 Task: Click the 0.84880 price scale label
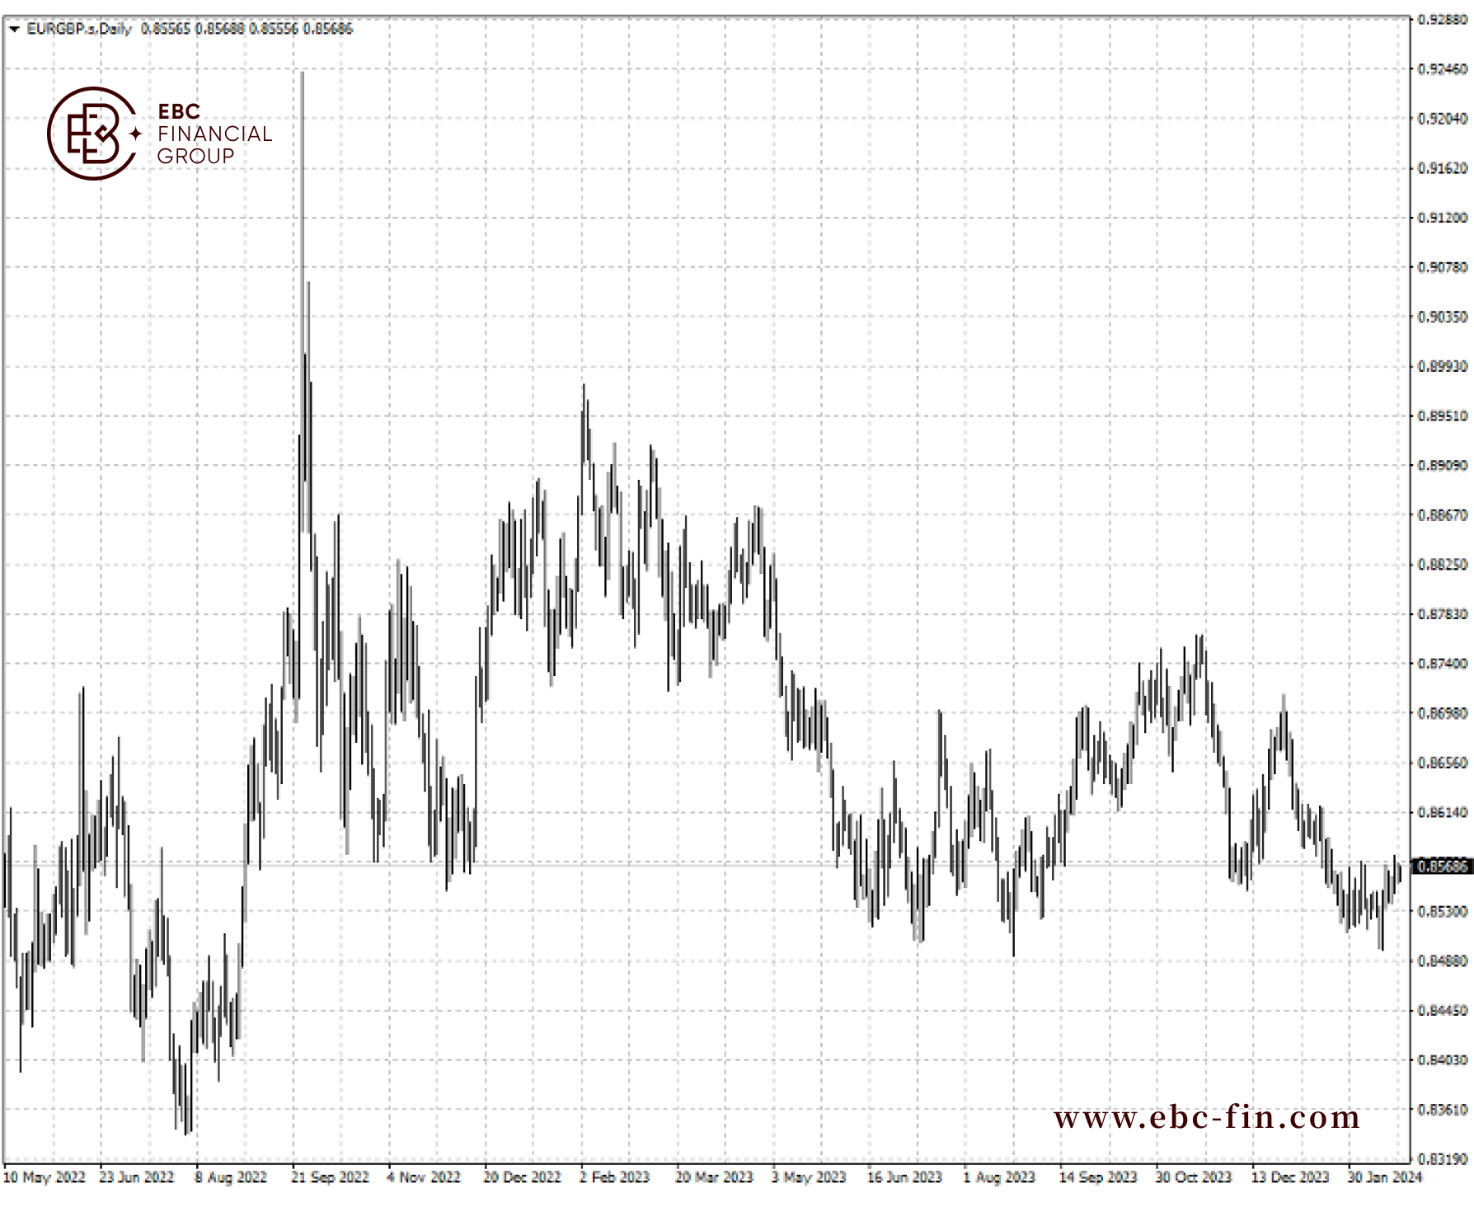pyautogui.click(x=1443, y=960)
